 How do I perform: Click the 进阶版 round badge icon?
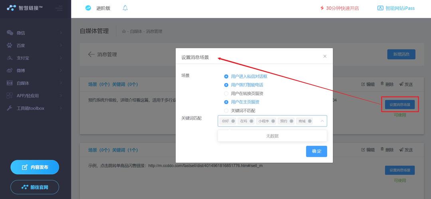[88, 8]
